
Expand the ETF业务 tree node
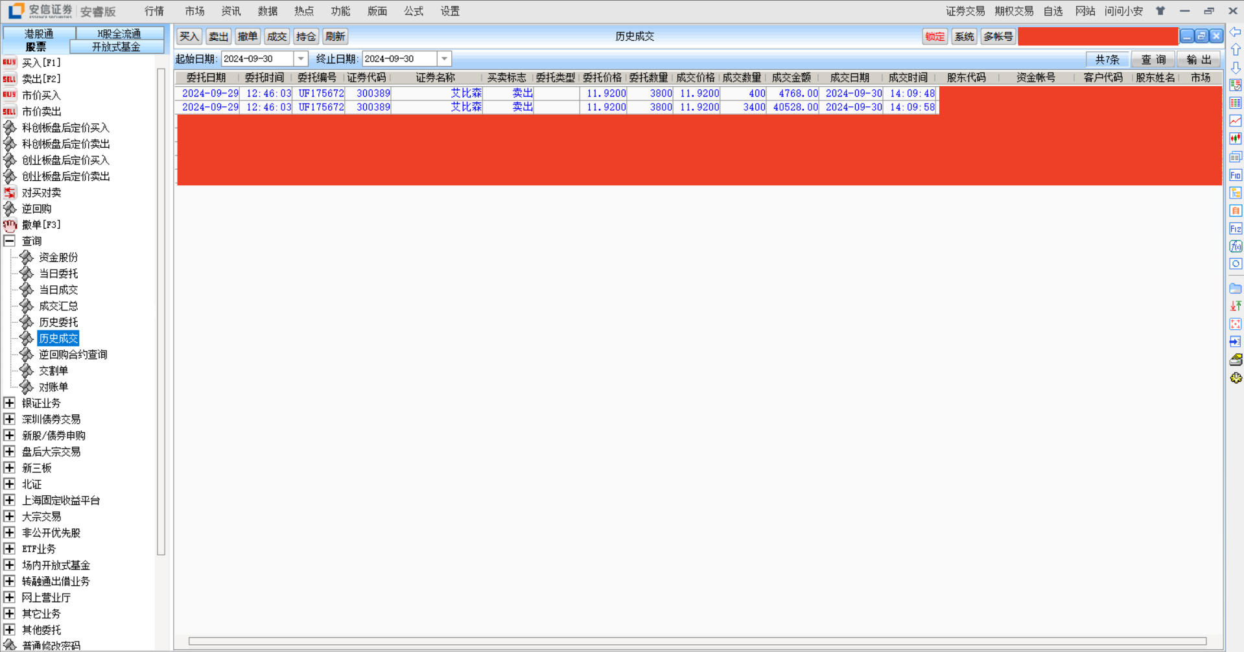[10, 549]
